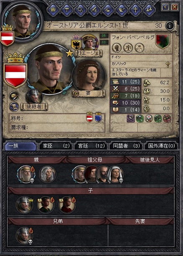Select the 一族 family tab
The image size is (183, 256).
[20, 146]
